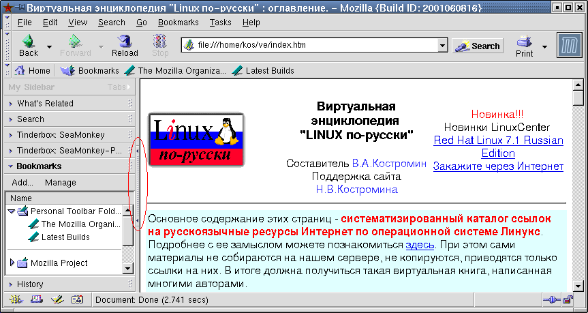Click the Back navigation button
Screen dimensions: 588x313
(x=29, y=46)
